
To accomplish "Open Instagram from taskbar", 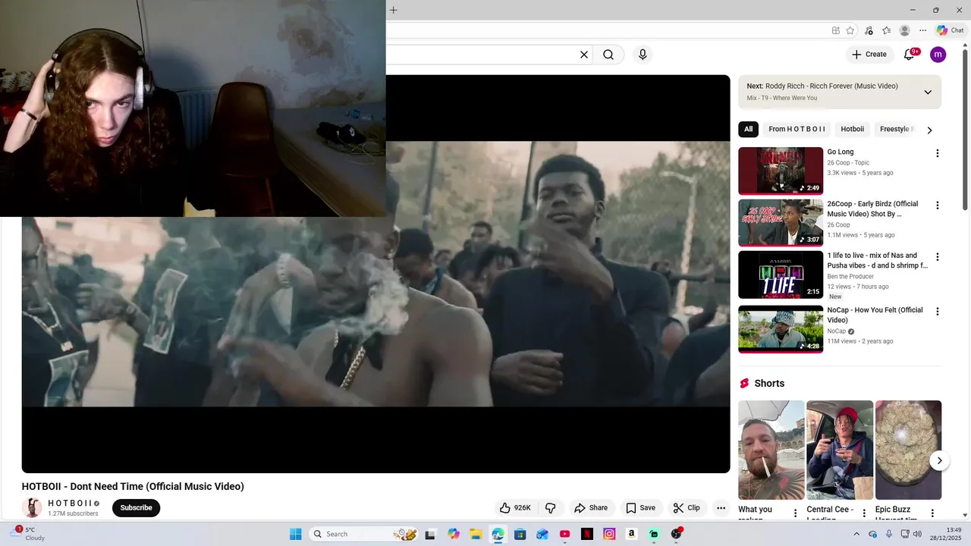I will pyautogui.click(x=609, y=534).
